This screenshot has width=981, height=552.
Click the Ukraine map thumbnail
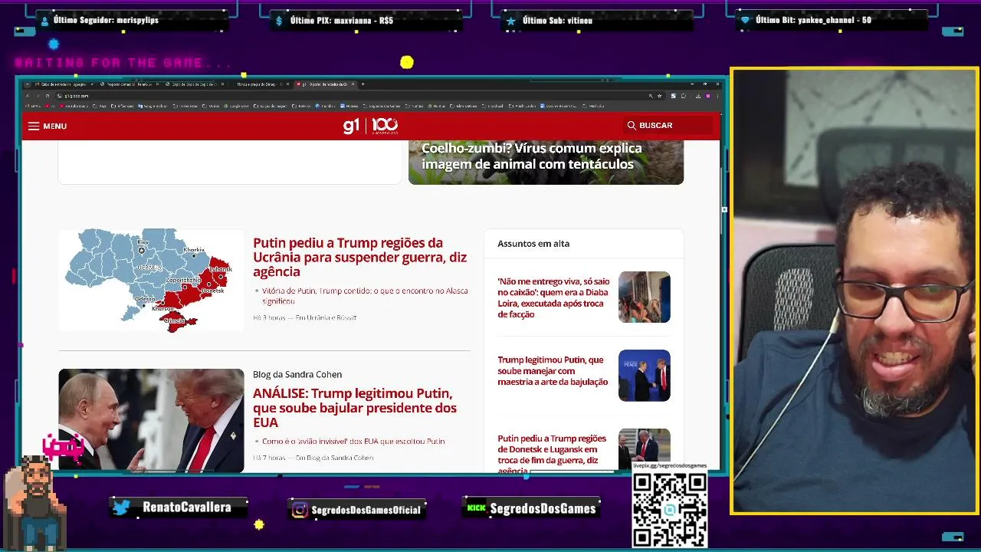point(151,280)
